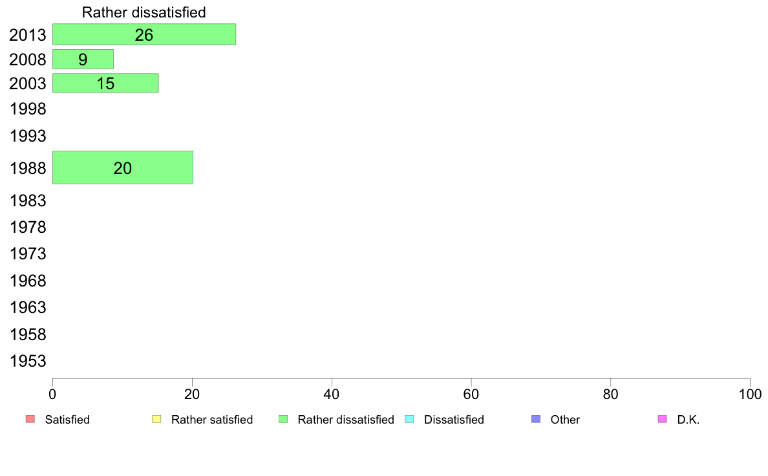Select the 2013 bar showing 26
This screenshot has height=476, width=768.
(x=144, y=34)
